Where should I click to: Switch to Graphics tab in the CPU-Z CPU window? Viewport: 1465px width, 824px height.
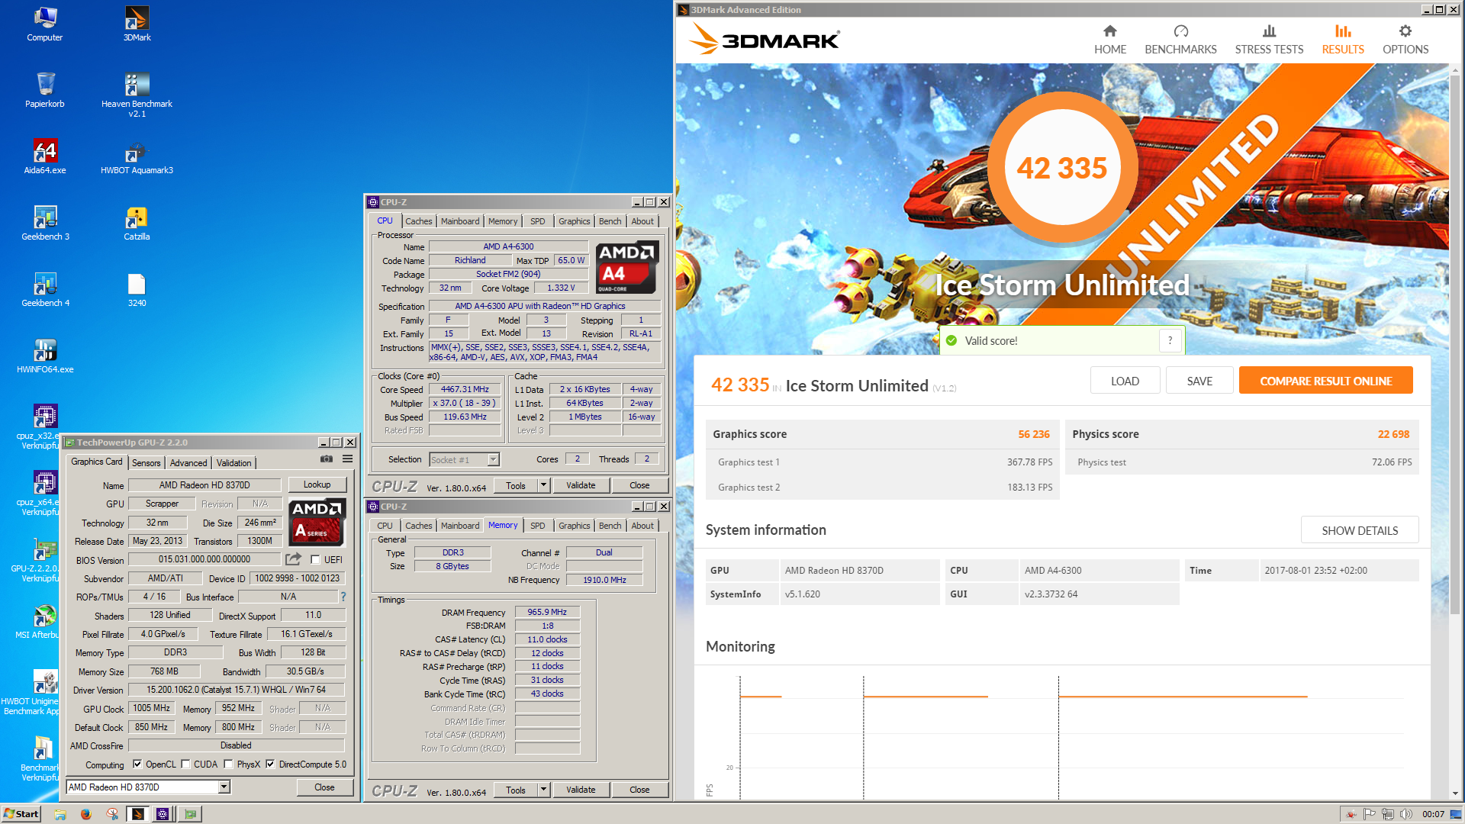[574, 221]
